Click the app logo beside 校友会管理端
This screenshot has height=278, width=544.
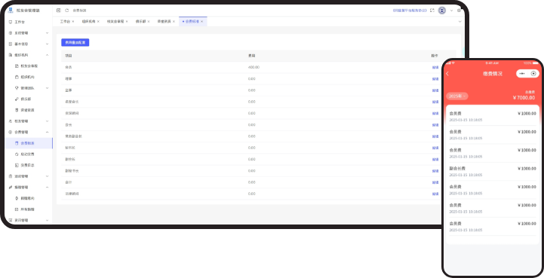tap(11, 11)
